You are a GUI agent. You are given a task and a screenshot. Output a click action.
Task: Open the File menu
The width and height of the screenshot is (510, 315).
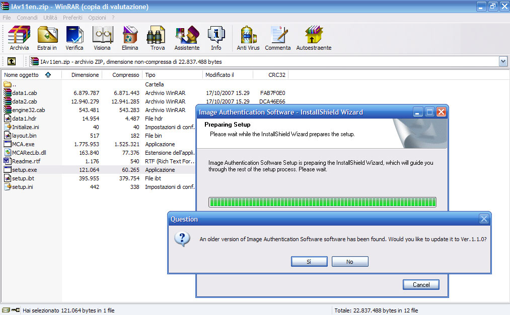pos(7,18)
